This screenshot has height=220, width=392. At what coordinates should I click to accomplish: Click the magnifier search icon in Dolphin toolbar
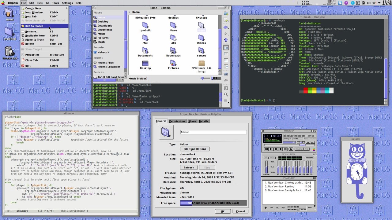[226, 94]
